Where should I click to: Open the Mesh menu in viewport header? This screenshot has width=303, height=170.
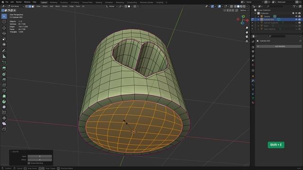click(58, 6)
